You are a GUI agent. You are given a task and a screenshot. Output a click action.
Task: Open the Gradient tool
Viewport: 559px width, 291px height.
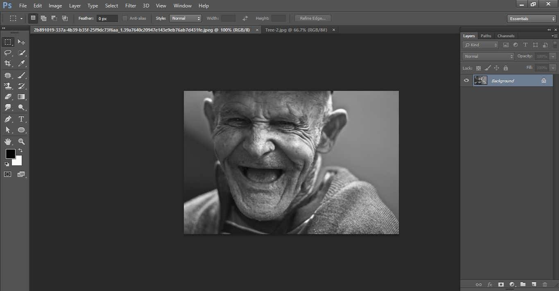click(x=21, y=97)
